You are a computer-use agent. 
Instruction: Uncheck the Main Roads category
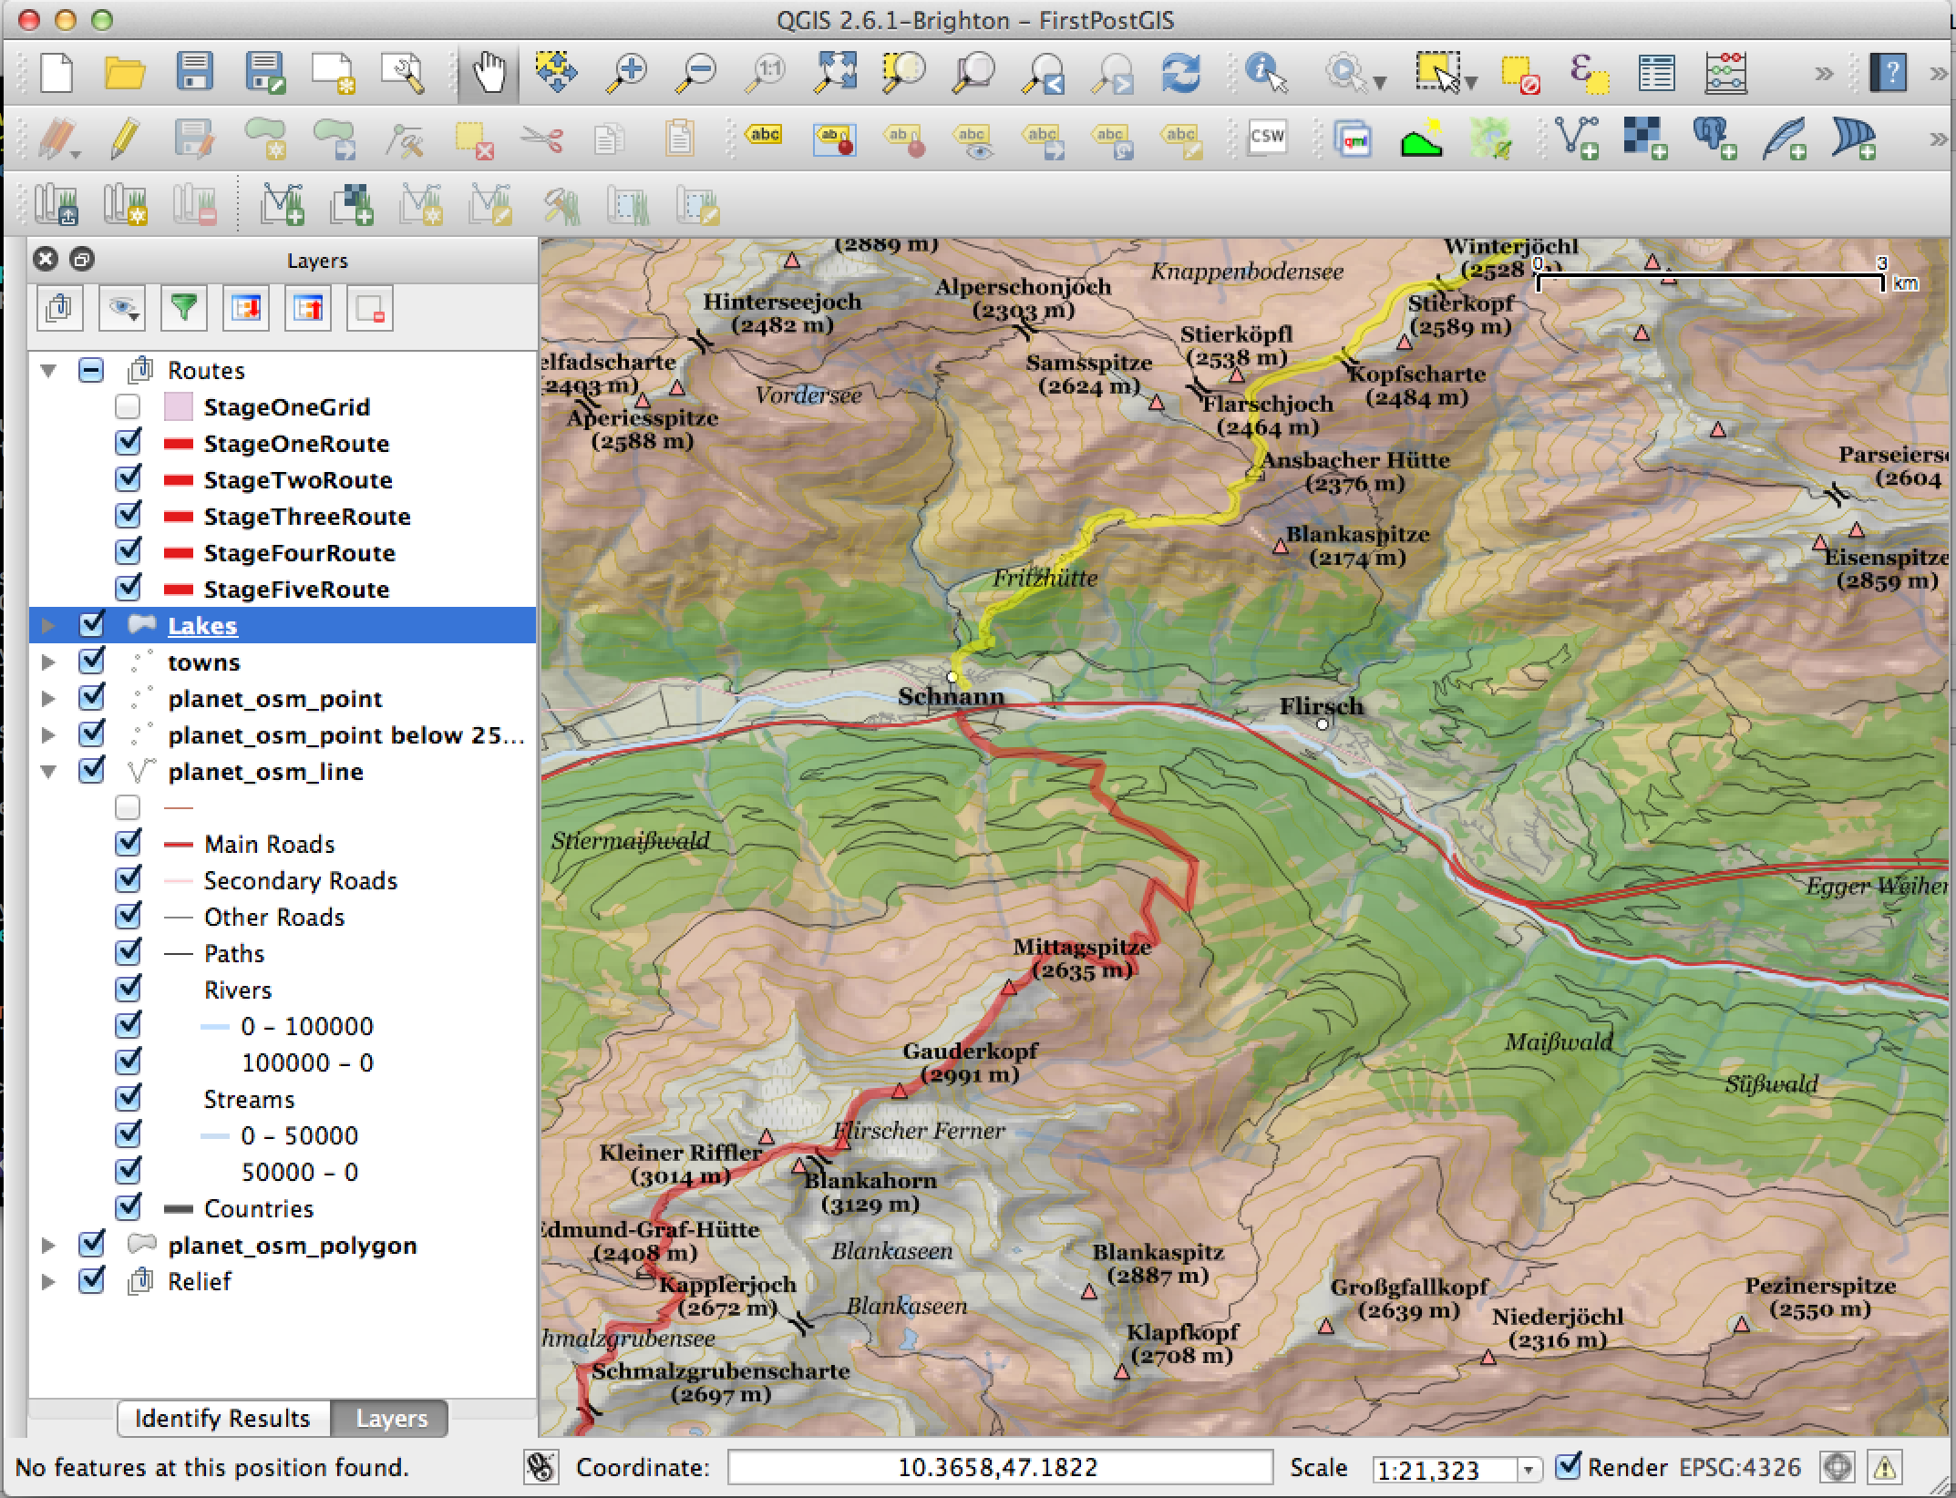(x=128, y=844)
